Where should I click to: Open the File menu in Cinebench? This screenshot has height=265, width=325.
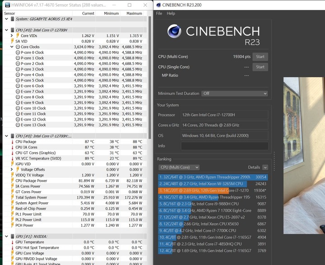pos(159,14)
